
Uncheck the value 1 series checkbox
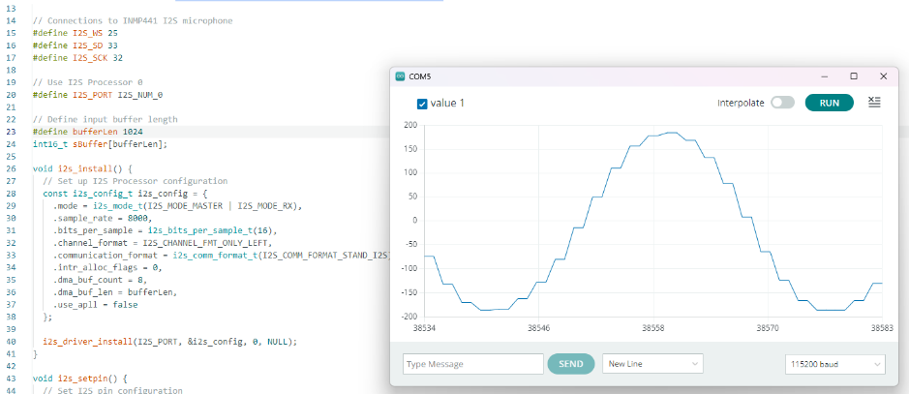422,104
